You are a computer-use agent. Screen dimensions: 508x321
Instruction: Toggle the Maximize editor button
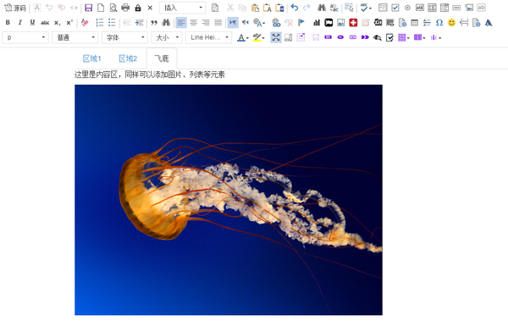(x=276, y=37)
